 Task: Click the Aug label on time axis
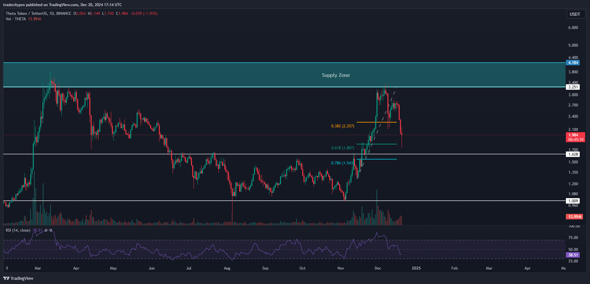coord(227,268)
